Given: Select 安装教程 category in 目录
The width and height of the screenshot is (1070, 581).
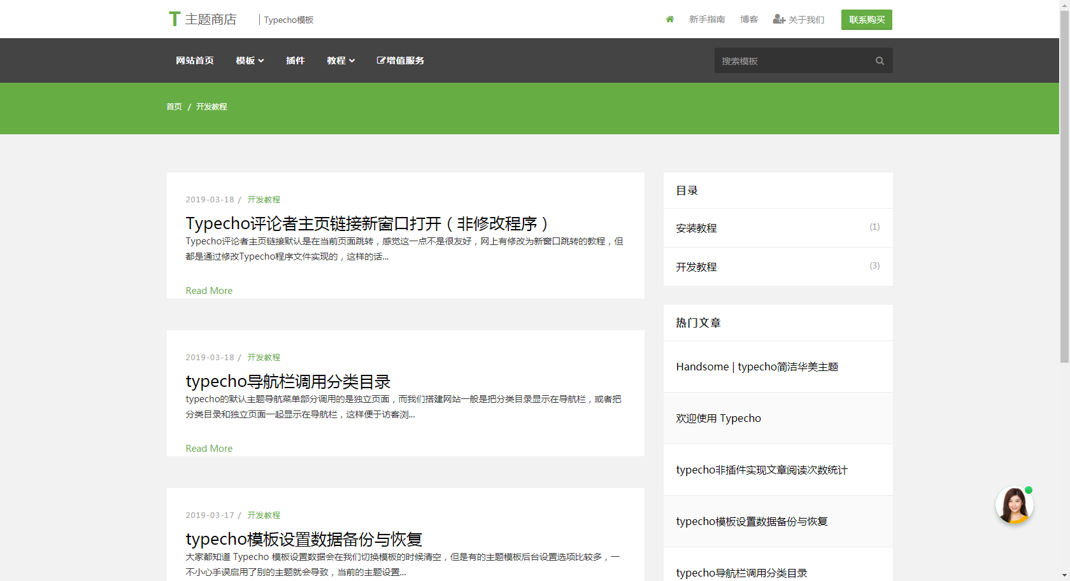Looking at the screenshot, I should tap(696, 228).
